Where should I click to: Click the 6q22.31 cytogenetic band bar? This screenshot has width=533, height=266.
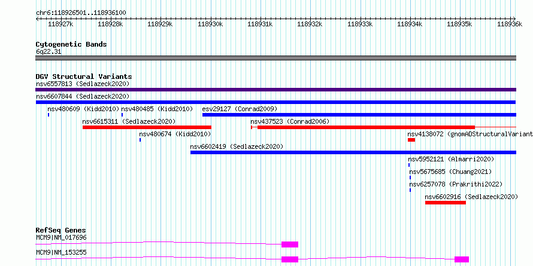pos(275,58)
